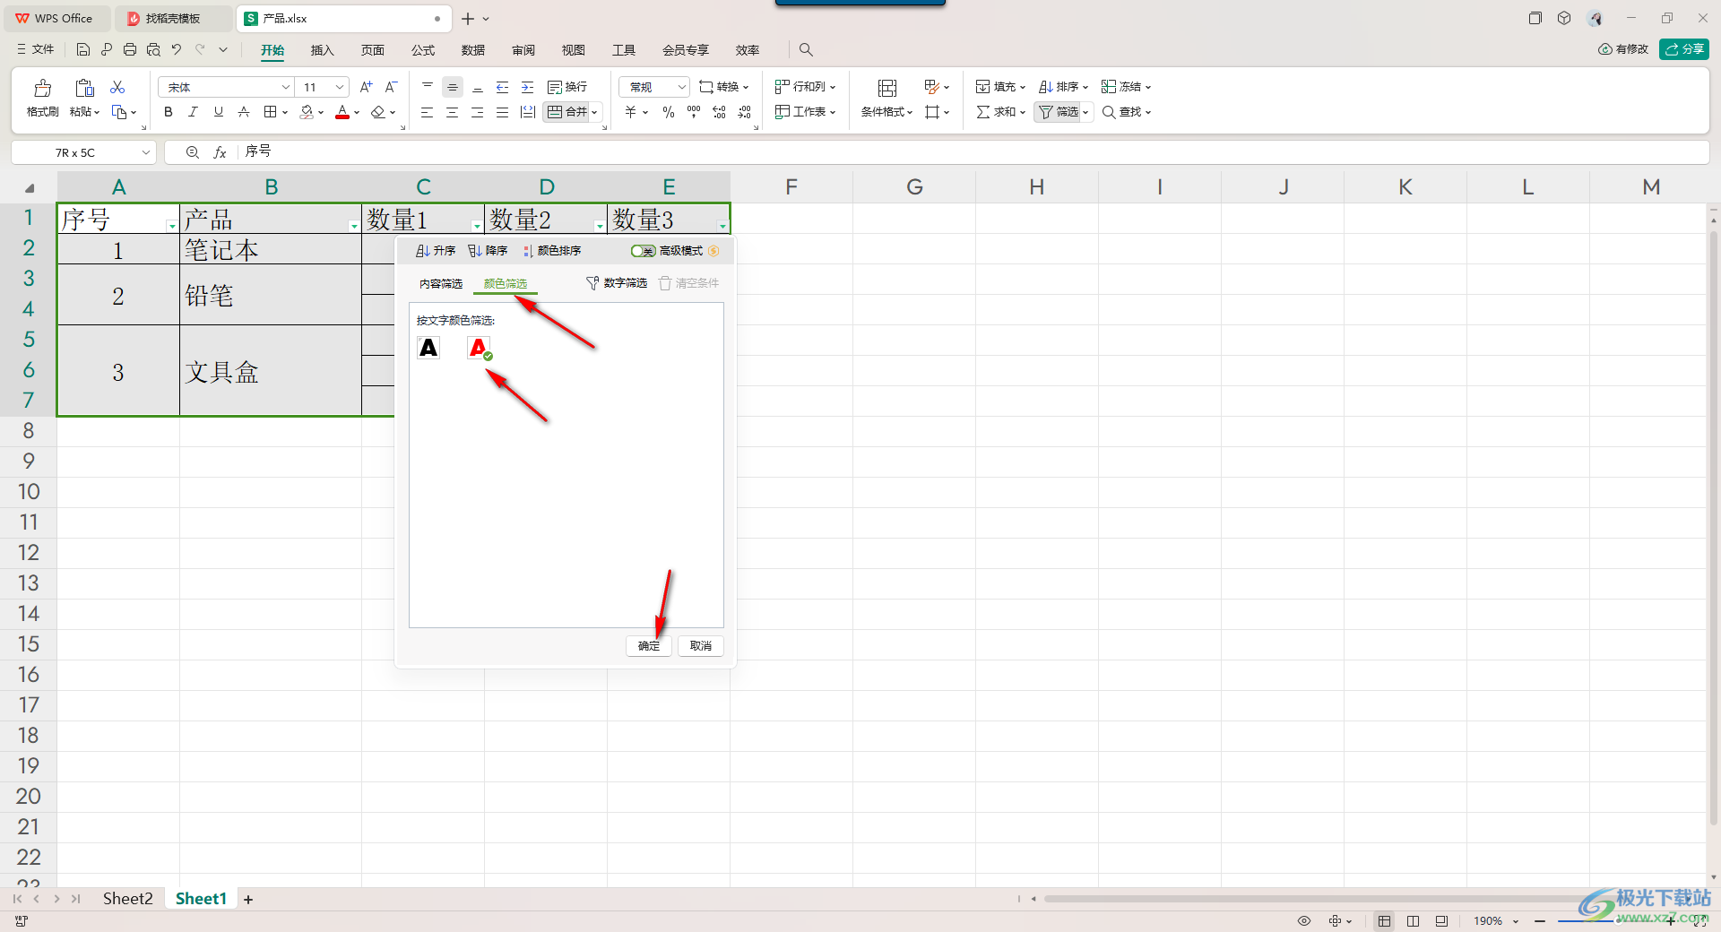Toggle Italic formatting

tap(193, 112)
